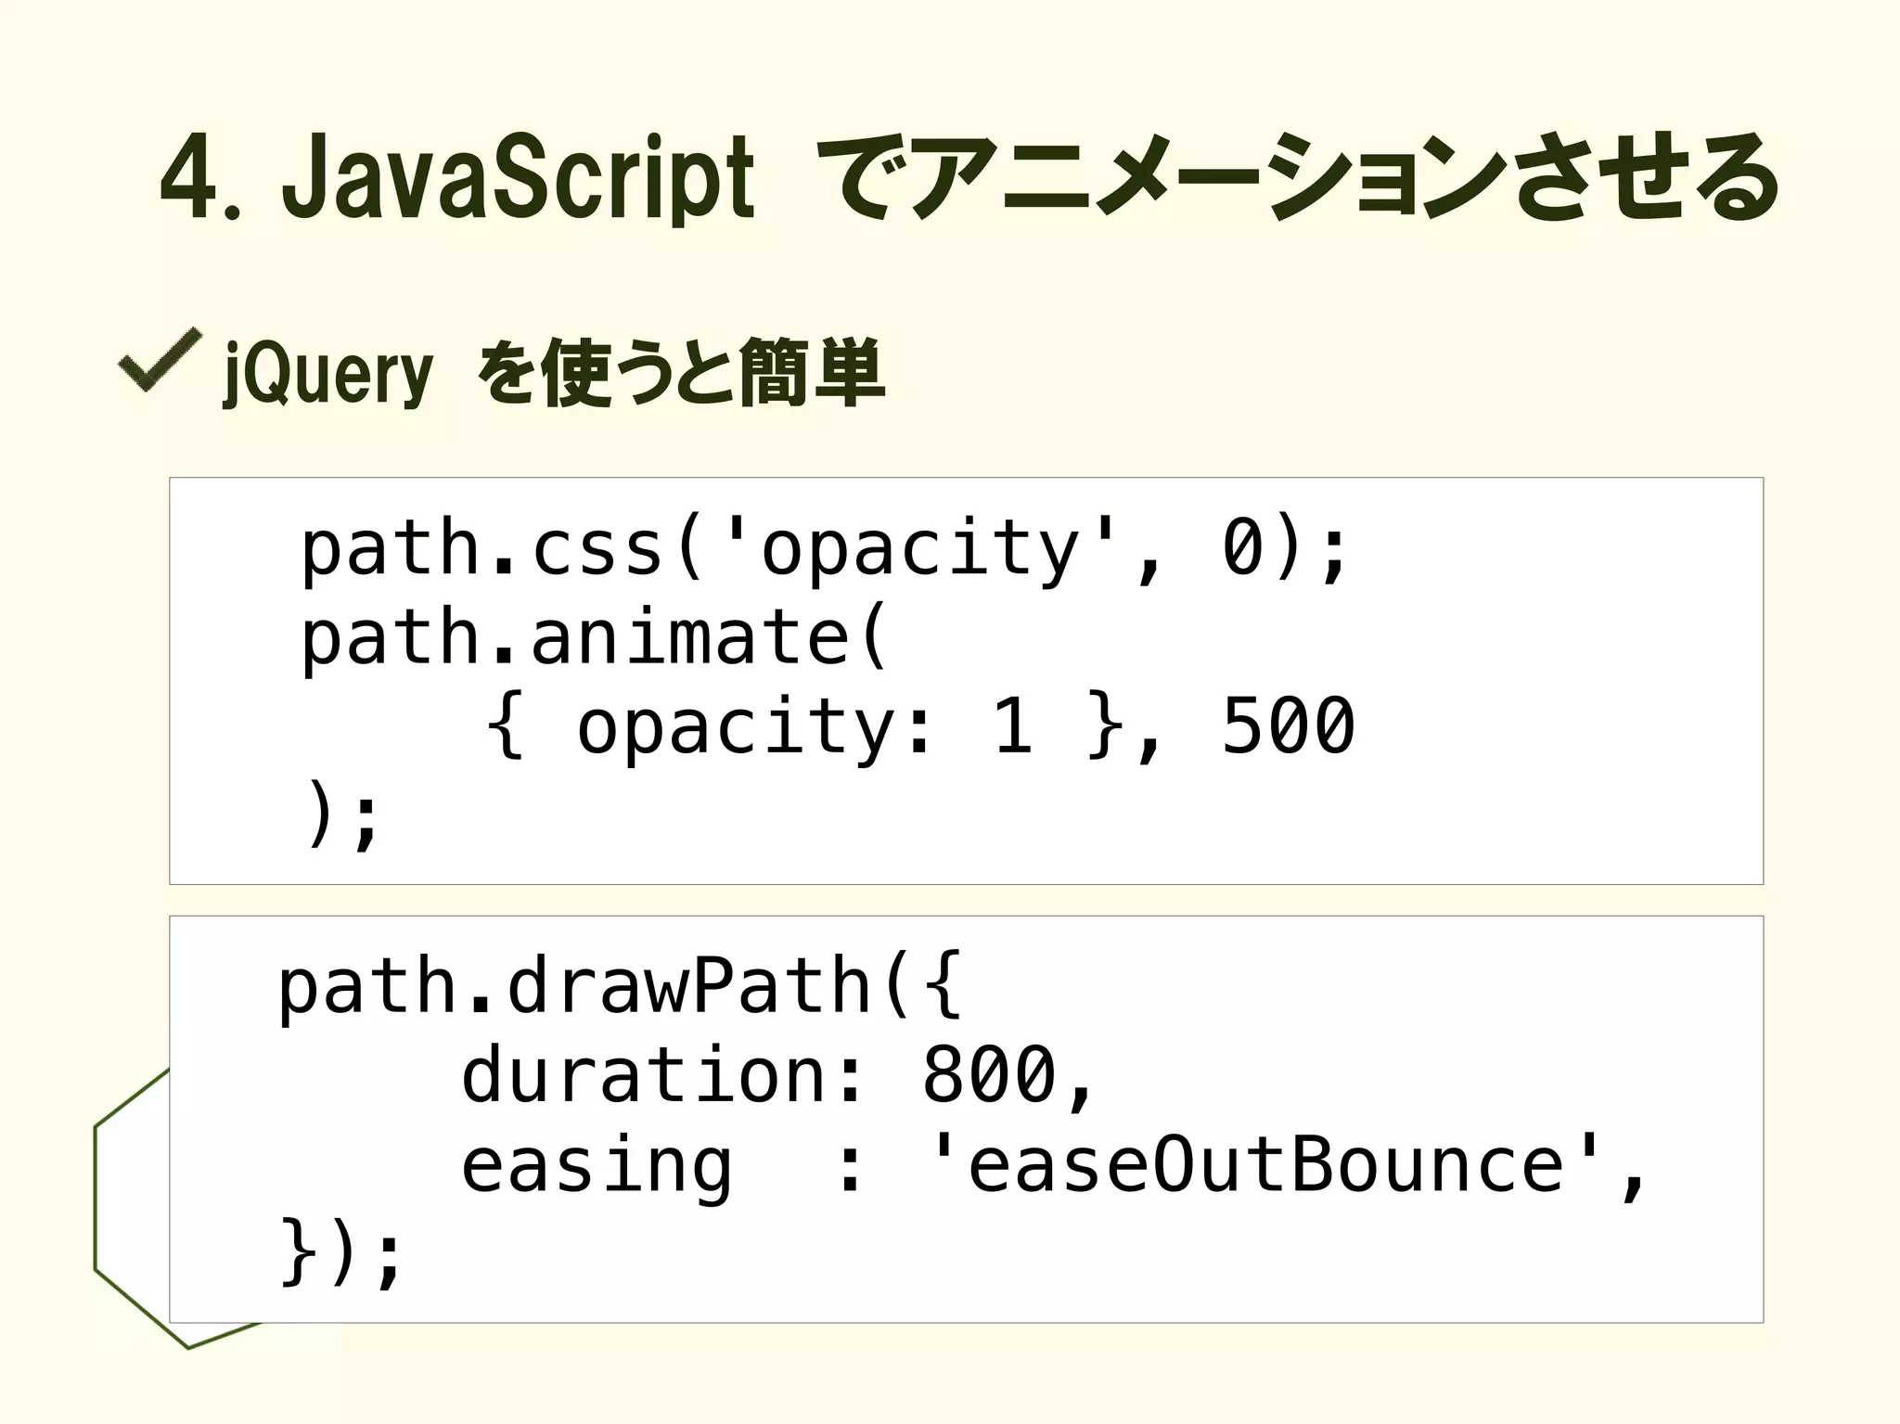Click the code line 'path.drawPath({'
The image size is (1900, 1424).
point(622,986)
